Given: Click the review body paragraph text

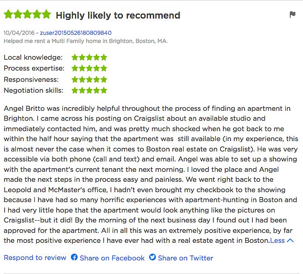Looking at the screenshot, I should (x=151, y=175).
